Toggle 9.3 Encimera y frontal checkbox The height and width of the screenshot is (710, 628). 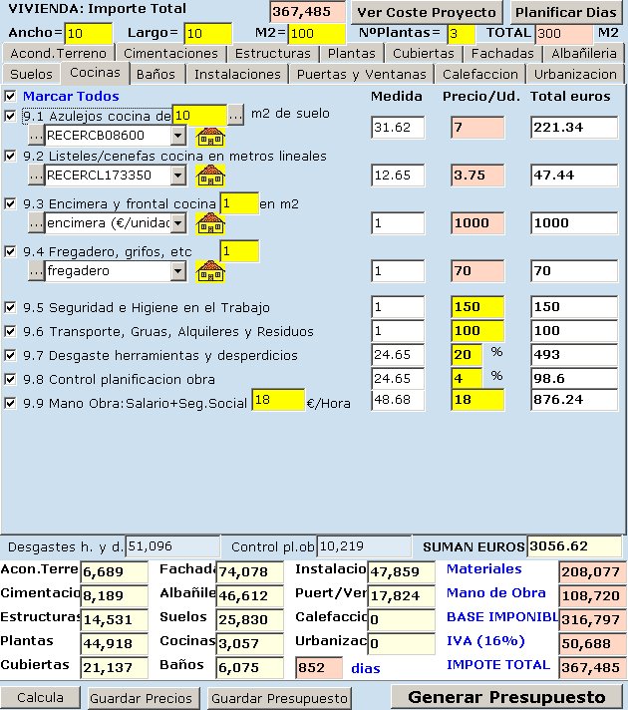tap(10, 203)
